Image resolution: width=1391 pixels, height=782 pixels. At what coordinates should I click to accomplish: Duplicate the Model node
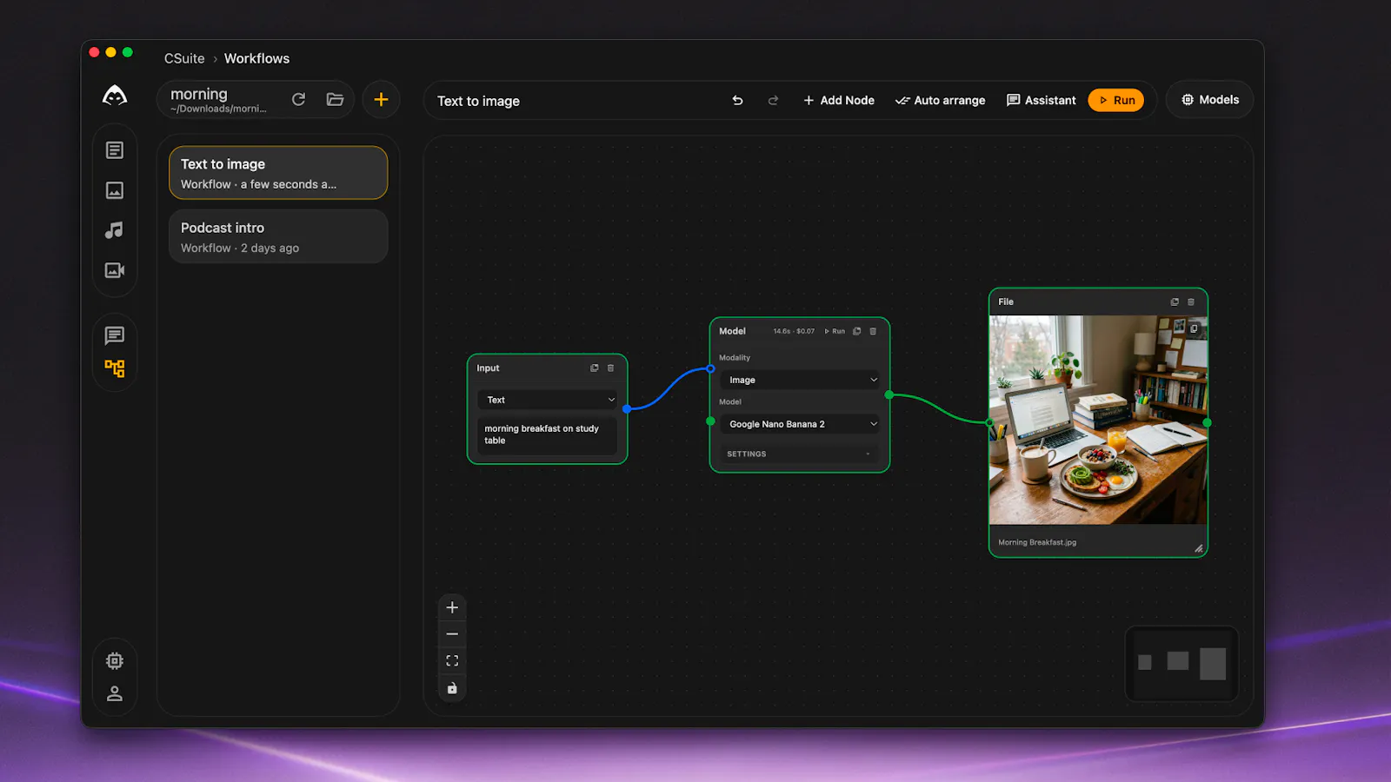(x=857, y=331)
